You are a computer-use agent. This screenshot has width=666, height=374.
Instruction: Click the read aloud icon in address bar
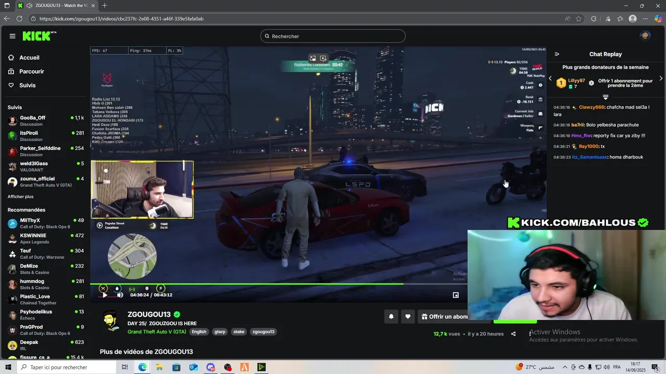click(x=567, y=19)
